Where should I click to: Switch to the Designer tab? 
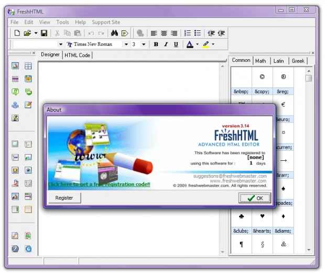50,54
